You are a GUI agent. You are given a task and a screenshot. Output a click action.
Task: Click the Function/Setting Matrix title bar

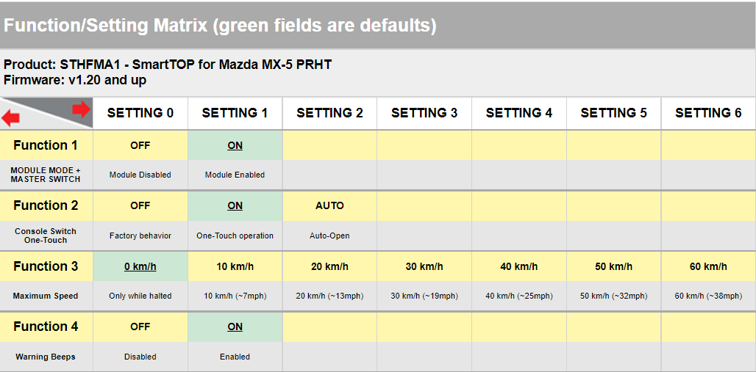point(378,25)
